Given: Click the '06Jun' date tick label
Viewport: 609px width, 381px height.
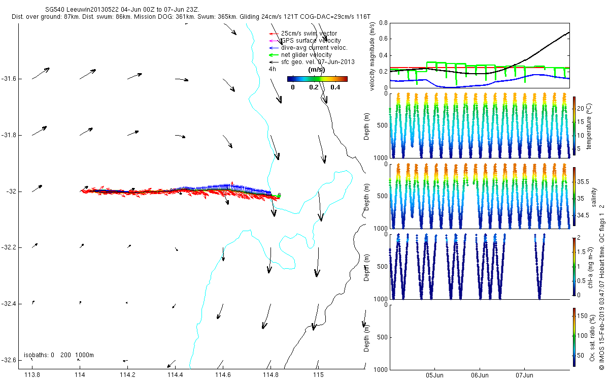Looking at the screenshot, I should click(480, 376).
